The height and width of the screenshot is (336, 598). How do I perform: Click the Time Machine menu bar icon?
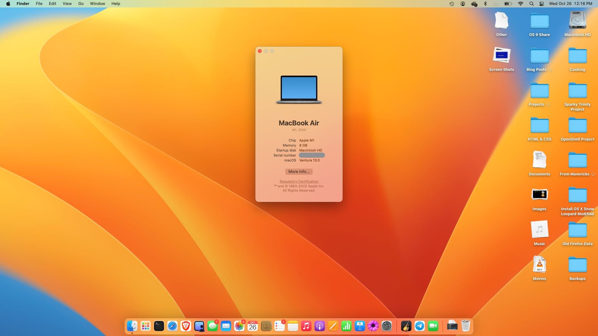(452, 4)
